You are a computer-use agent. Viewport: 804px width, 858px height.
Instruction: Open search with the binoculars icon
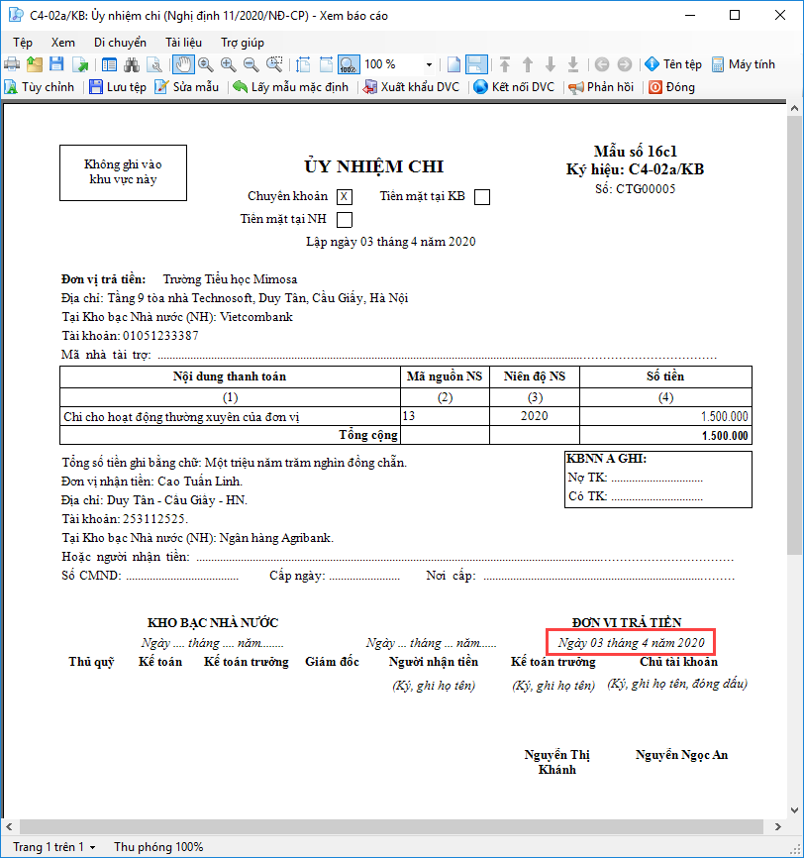coord(132,64)
